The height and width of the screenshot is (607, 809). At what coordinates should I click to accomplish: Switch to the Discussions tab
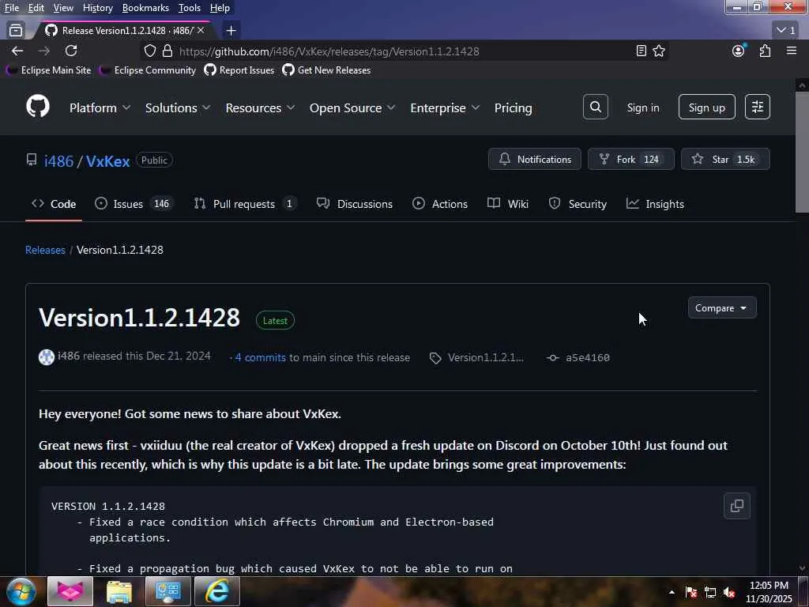pyautogui.click(x=355, y=204)
